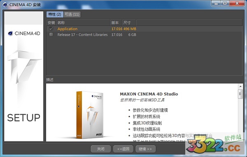This screenshot has height=157, width=247.
Task: Open the 可选 (11) tab
Action: pyautogui.click(x=72, y=14)
